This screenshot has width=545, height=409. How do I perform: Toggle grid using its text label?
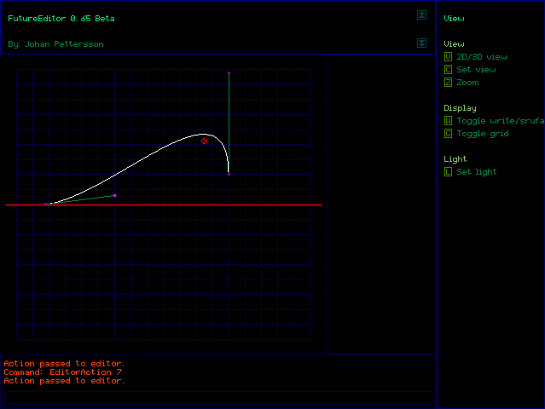point(482,134)
